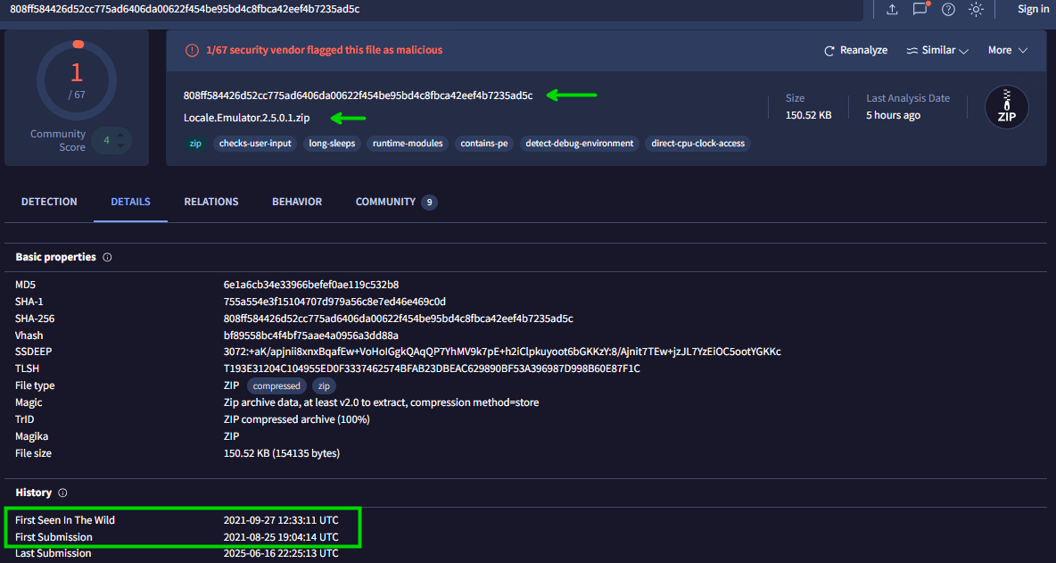The height and width of the screenshot is (563, 1056).
Task: Click the upload file icon
Action: tap(892, 9)
